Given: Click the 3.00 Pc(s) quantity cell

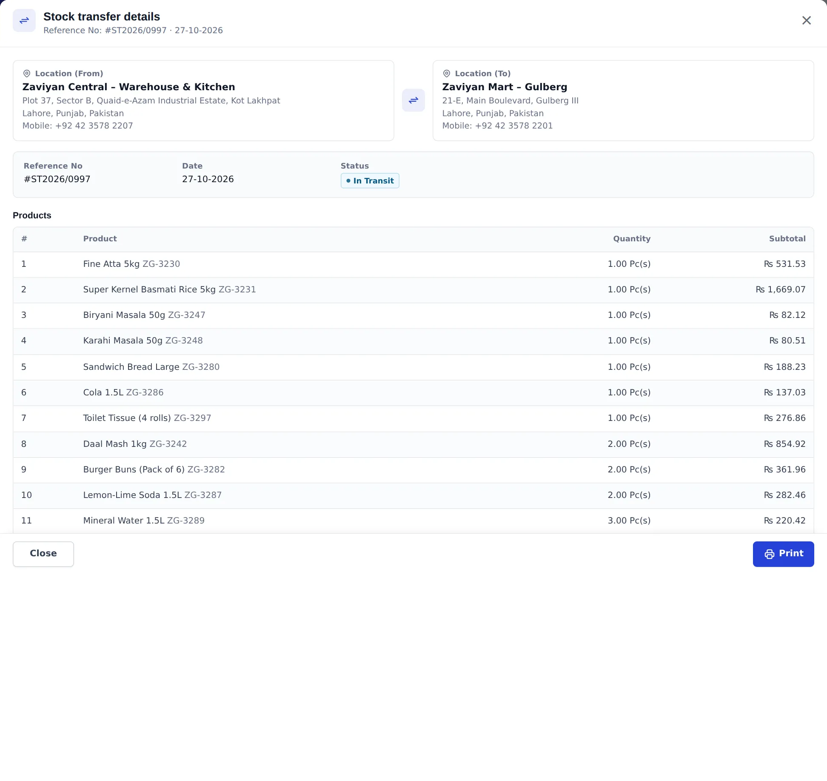Looking at the screenshot, I should click(x=629, y=521).
